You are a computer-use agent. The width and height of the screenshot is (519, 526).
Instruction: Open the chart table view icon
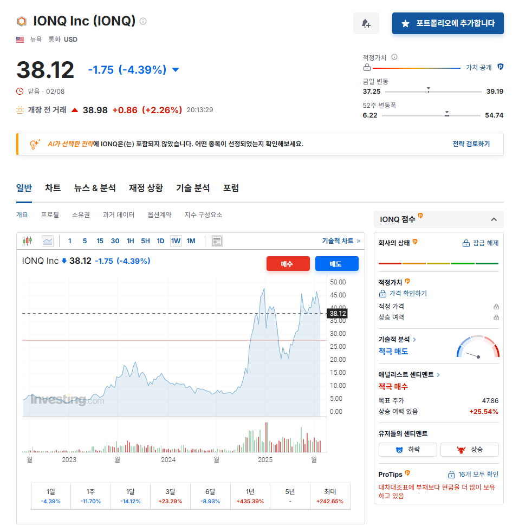coord(217,241)
